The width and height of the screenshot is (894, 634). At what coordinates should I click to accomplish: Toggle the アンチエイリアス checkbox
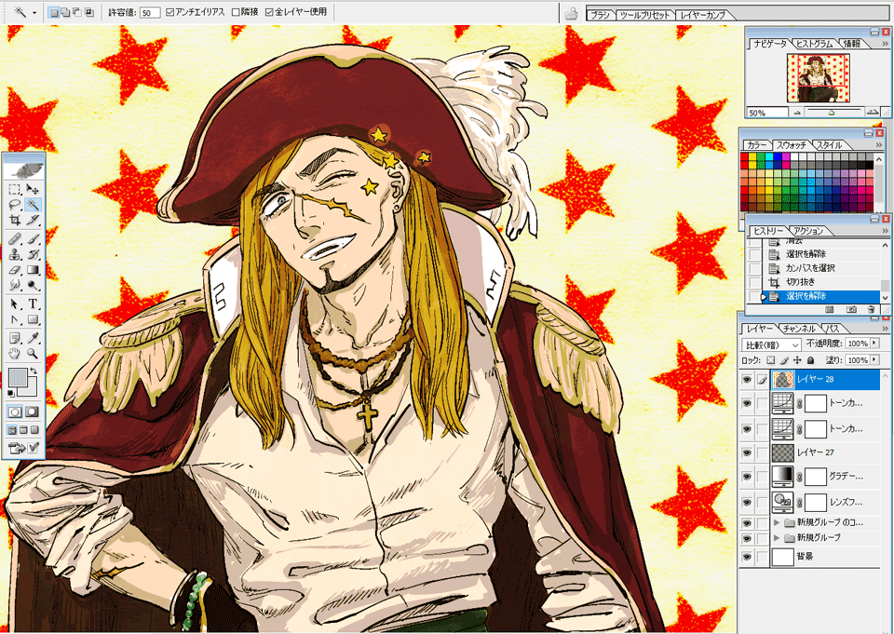169,12
